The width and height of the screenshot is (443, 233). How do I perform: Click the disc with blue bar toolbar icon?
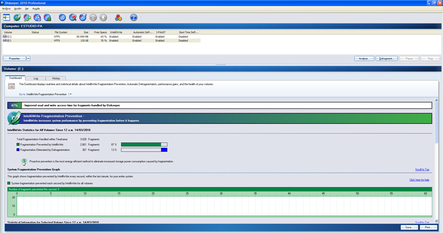coord(83,18)
